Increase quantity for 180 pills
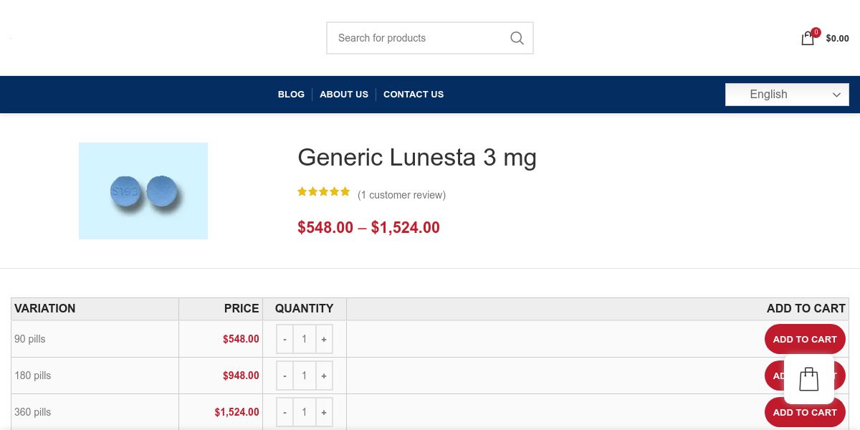Viewport: 860px width, 430px height. click(324, 376)
